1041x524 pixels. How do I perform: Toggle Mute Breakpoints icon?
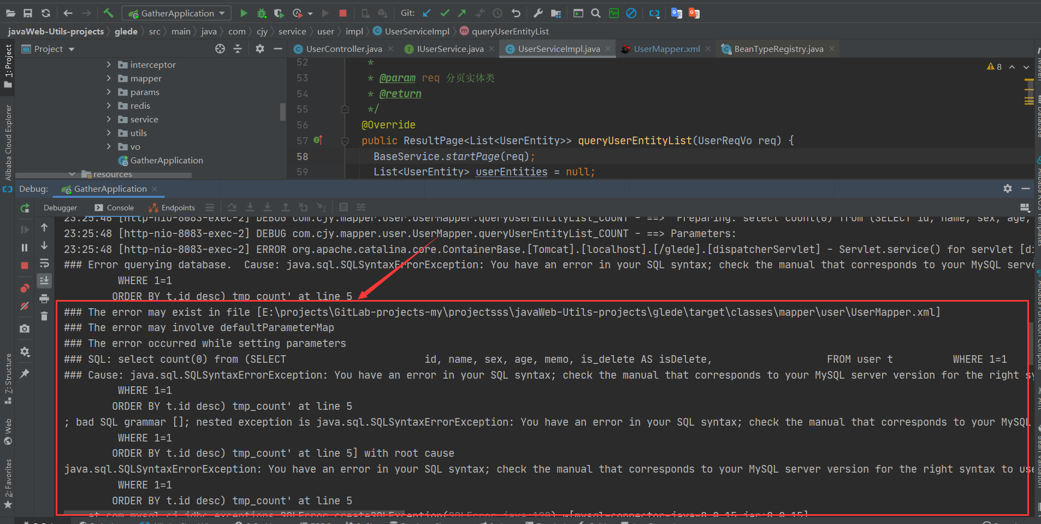(x=25, y=306)
